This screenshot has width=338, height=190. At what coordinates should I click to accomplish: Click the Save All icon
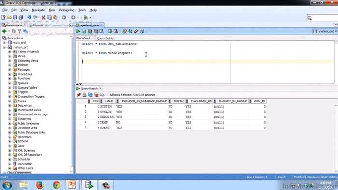click(x=21, y=18)
